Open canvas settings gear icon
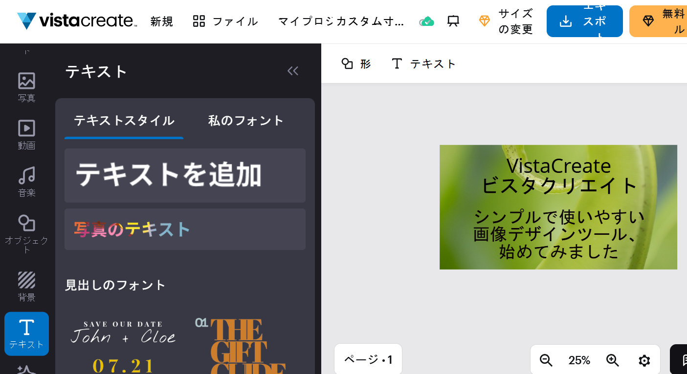Screen dimensions: 687x374 pos(644,360)
